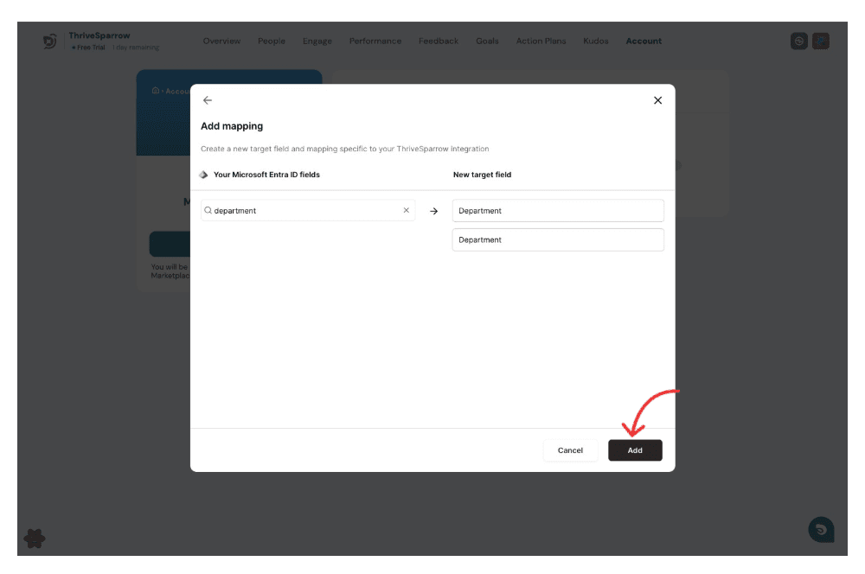This screenshot has height=574, width=865.
Task: Go to the People tab
Action: (x=272, y=41)
